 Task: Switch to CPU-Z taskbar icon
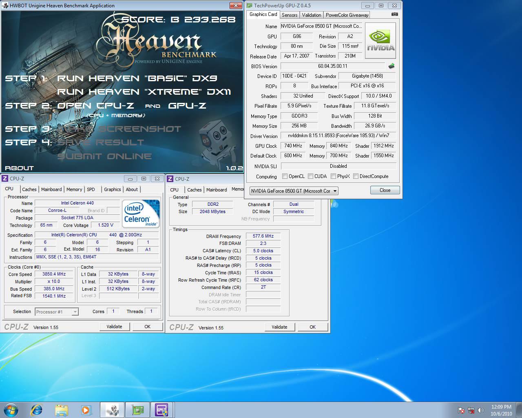point(162,410)
